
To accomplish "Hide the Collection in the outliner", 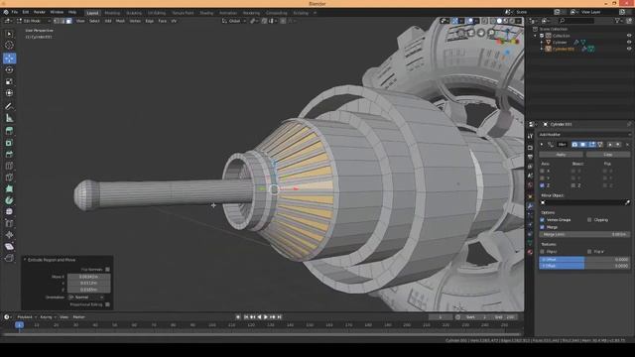I will click(629, 36).
